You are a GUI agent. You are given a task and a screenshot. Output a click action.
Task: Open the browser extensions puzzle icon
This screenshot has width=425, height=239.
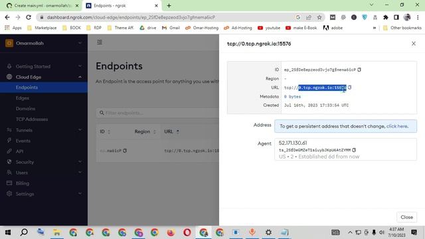pos(385,17)
